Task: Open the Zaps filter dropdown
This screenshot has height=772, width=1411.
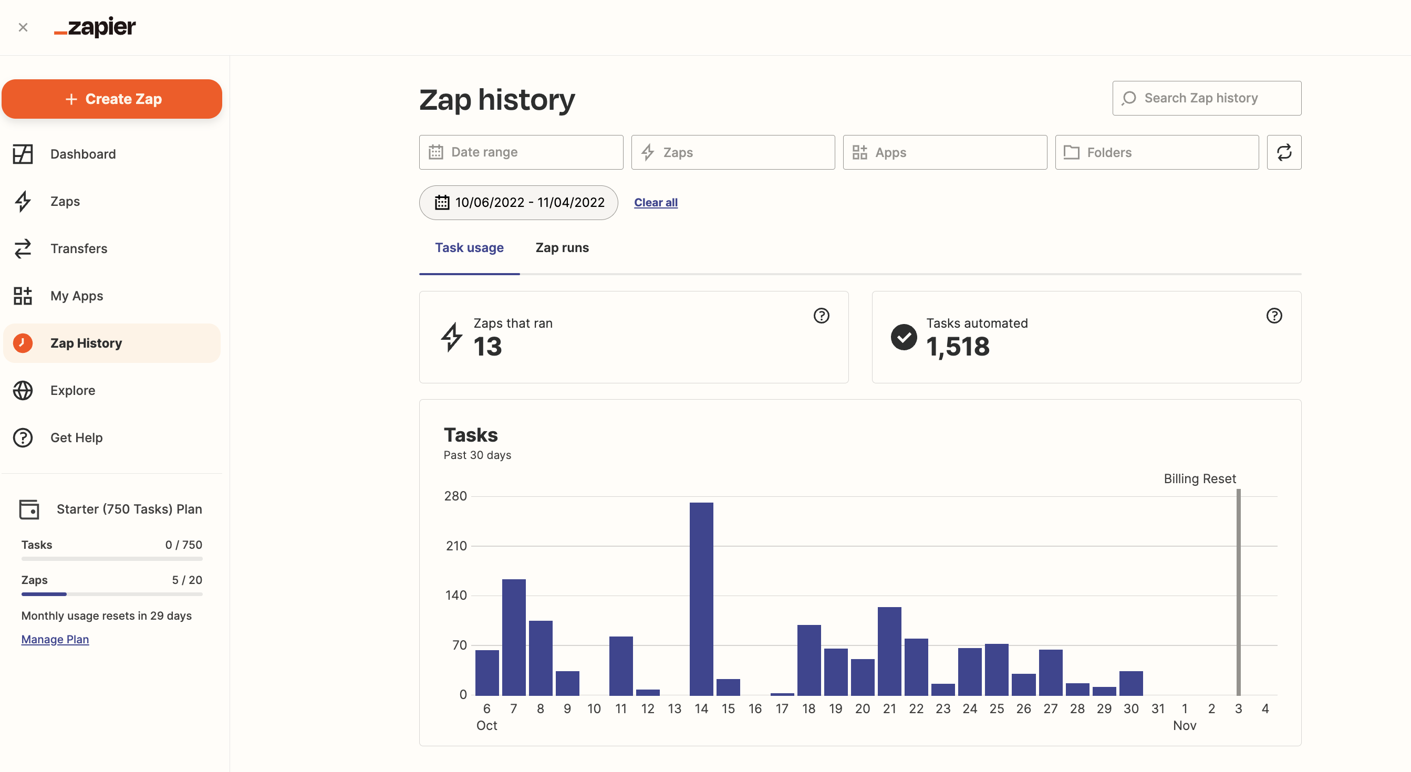Action: click(732, 152)
